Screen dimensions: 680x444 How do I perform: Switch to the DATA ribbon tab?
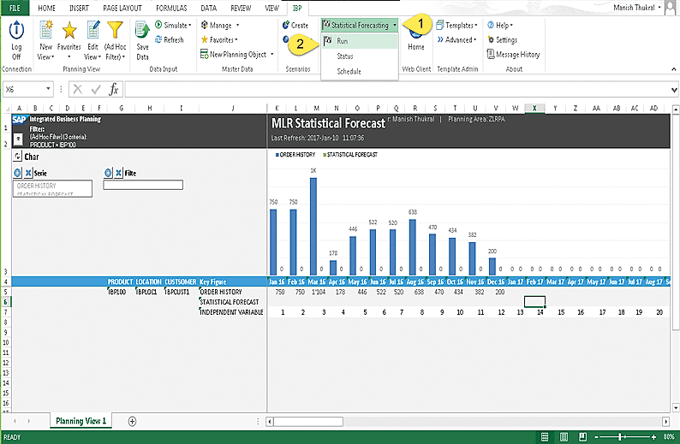(x=209, y=8)
